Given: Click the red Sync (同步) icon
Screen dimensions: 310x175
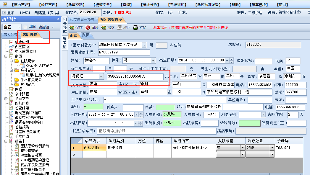Looking at the screenshot, I should point(88,28).
